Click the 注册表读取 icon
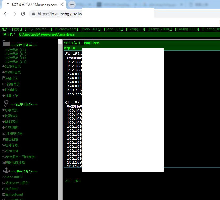Screen dimensions: 220x200 (4, 134)
